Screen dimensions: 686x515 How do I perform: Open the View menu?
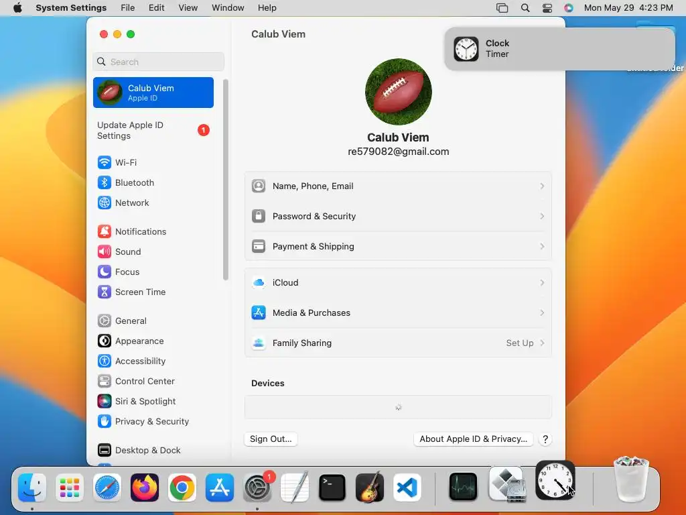point(188,8)
